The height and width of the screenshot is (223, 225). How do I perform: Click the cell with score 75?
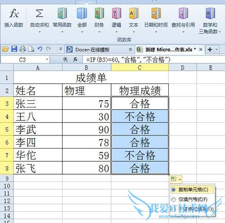[x=86, y=103]
